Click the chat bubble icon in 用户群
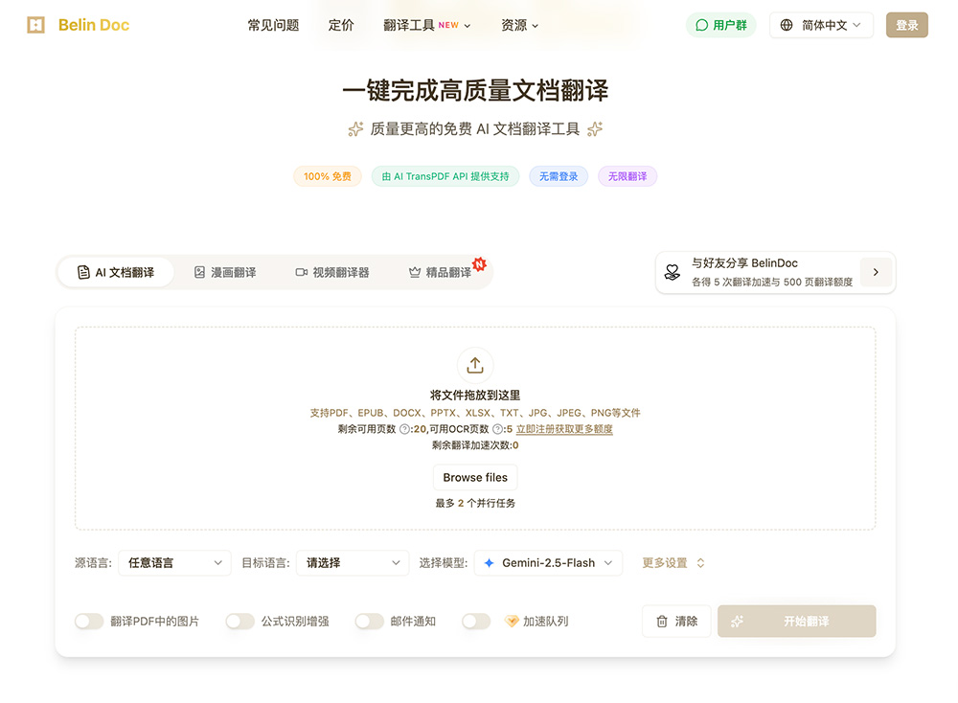Screen dimensions: 958x703 coord(702,25)
